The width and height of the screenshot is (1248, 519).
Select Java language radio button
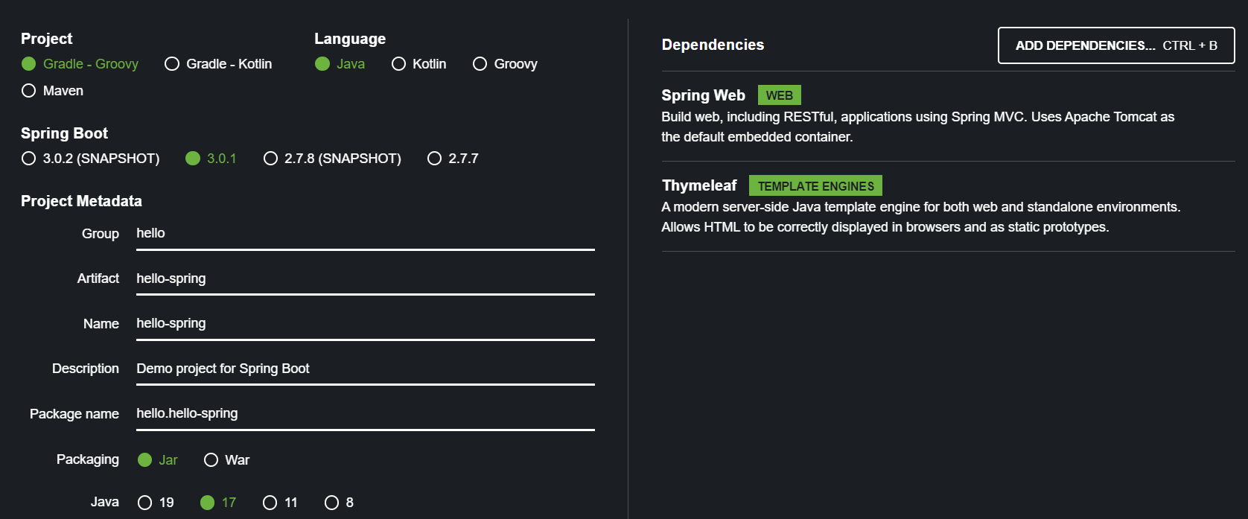[322, 64]
